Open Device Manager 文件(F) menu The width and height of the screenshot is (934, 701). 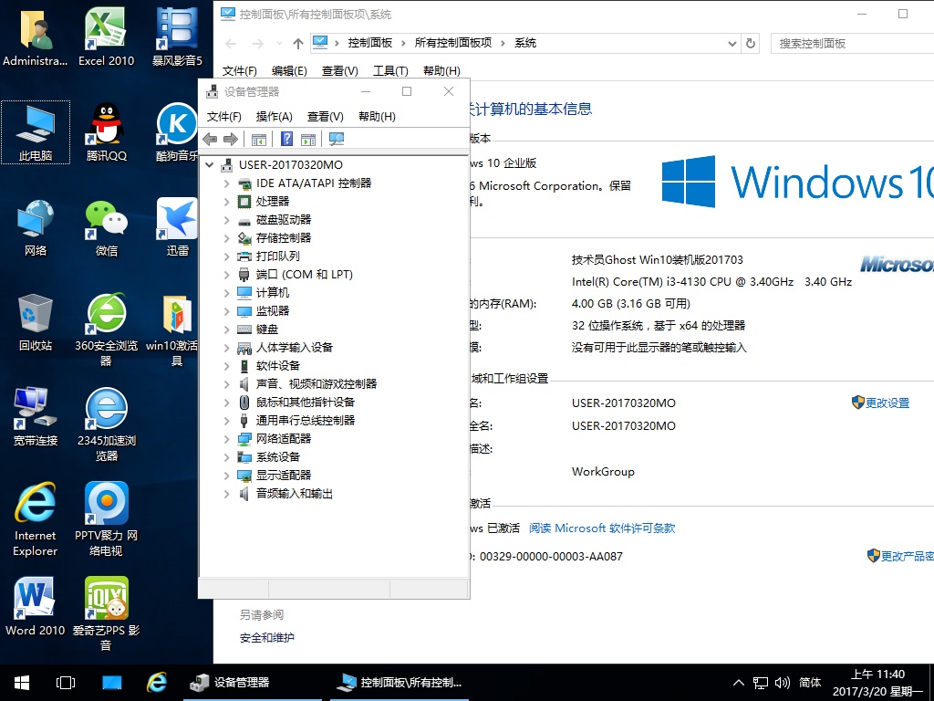pyautogui.click(x=224, y=116)
